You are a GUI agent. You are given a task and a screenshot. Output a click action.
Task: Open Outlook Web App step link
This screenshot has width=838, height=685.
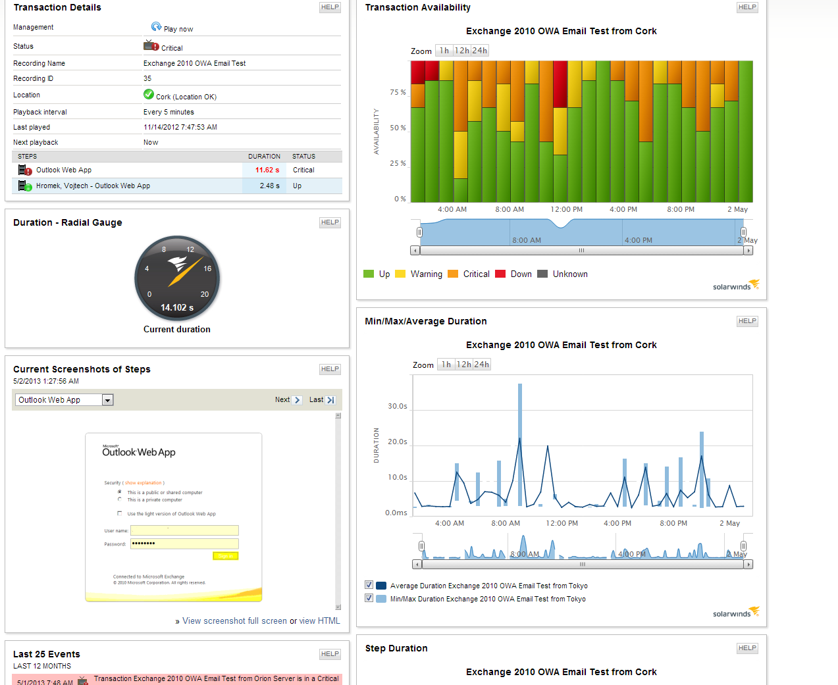click(x=64, y=170)
